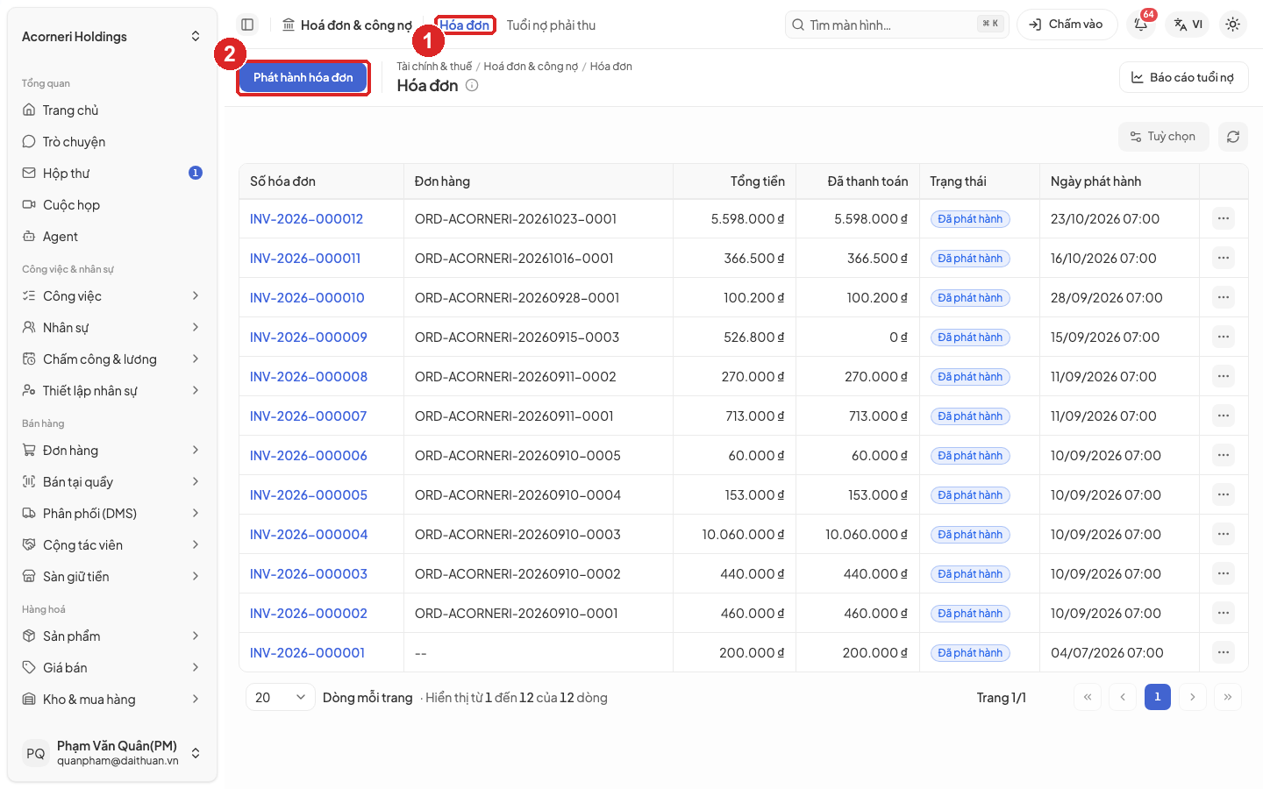This screenshot has width=1263, height=789.
Task: Open row actions for INV-2026-000001
Action: (1224, 652)
